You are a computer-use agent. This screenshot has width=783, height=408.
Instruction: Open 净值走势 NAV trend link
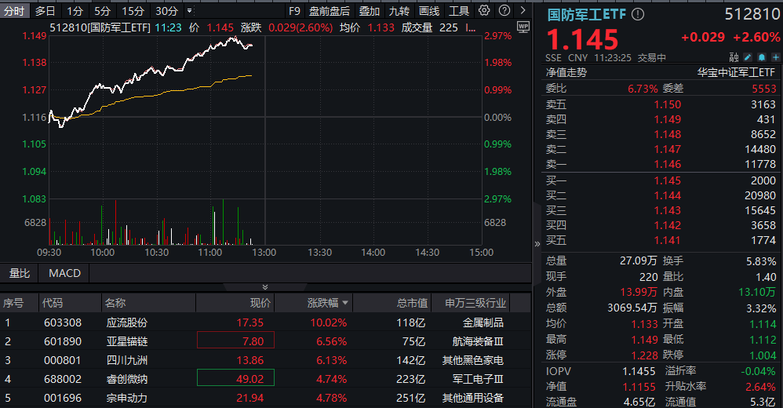coord(566,72)
